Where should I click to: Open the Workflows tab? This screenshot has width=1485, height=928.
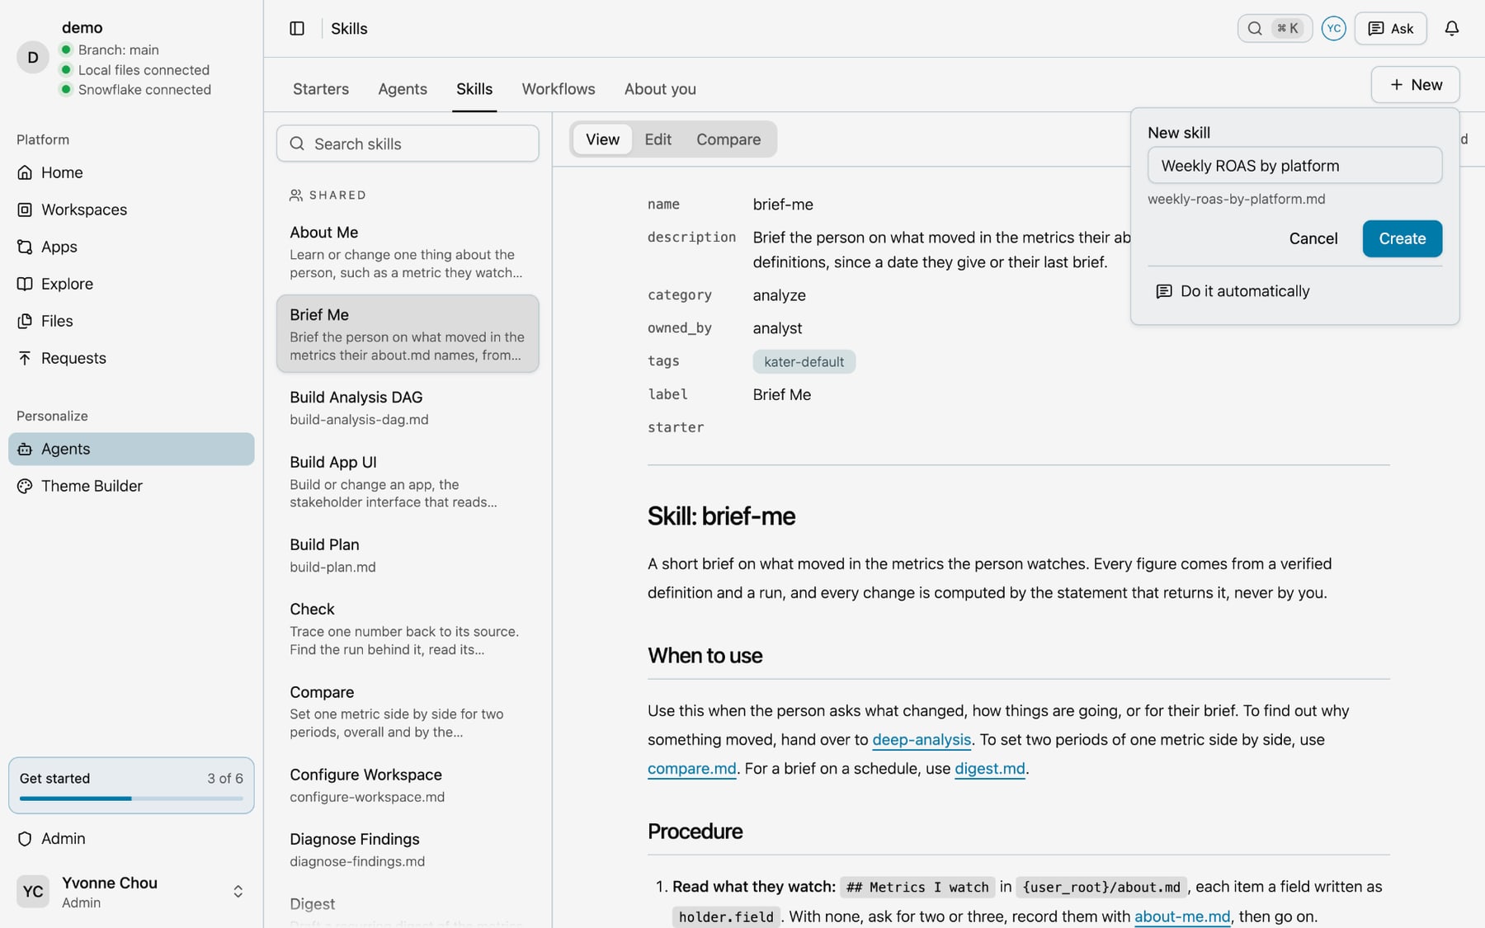click(559, 89)
